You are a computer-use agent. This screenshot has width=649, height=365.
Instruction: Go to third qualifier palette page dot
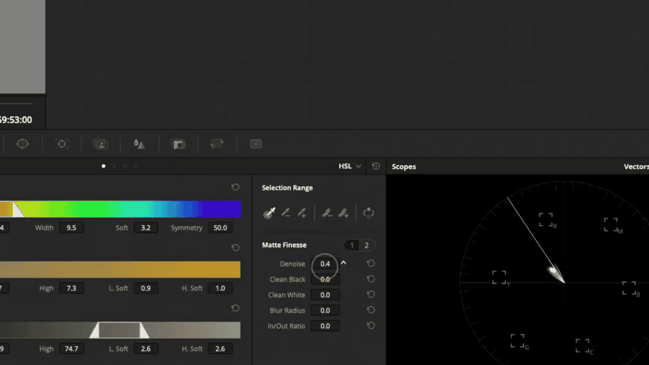(125, 166)
